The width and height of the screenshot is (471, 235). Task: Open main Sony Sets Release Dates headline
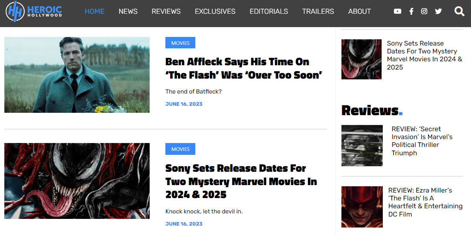point(241,181)
